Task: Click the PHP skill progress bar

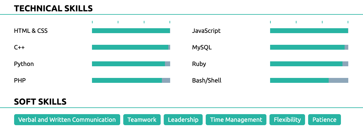Action: 131,80
